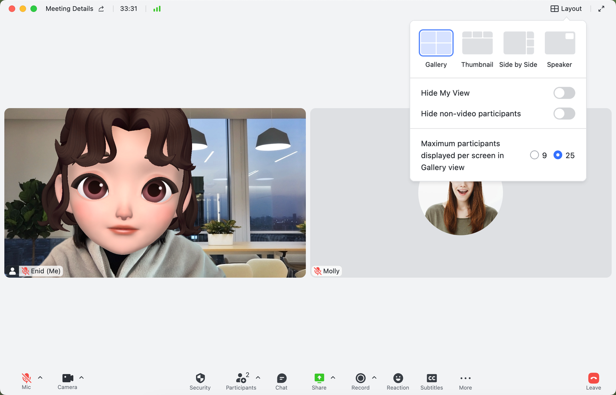
Task: Unmute using the Mic icon
Action: [26, 378]
